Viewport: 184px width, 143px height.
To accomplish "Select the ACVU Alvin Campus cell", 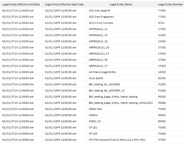I will tap(101, 23).
